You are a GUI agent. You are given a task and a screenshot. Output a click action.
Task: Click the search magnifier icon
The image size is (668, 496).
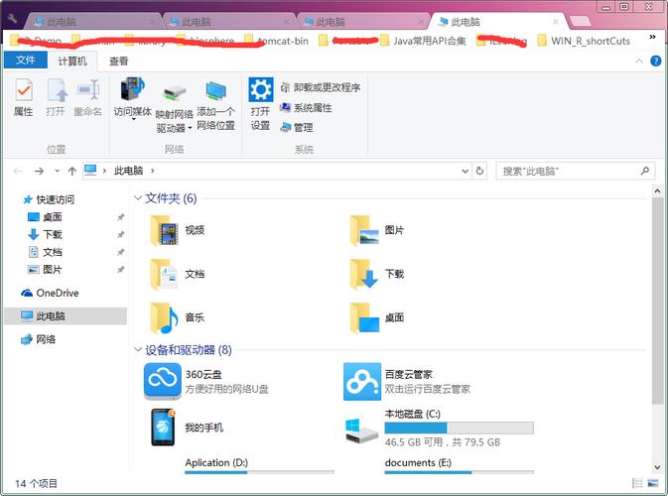point(644,171)
